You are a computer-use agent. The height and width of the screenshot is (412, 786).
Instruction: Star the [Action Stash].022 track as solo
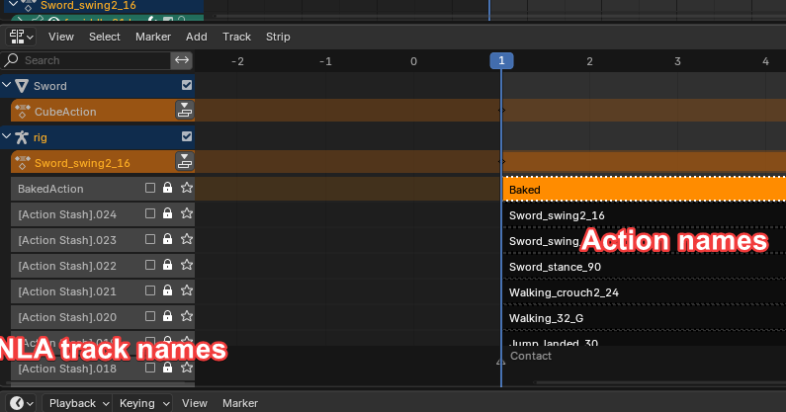(186, 265)
